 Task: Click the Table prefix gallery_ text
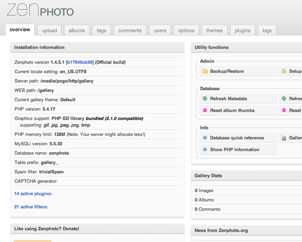tap(36, 162)
